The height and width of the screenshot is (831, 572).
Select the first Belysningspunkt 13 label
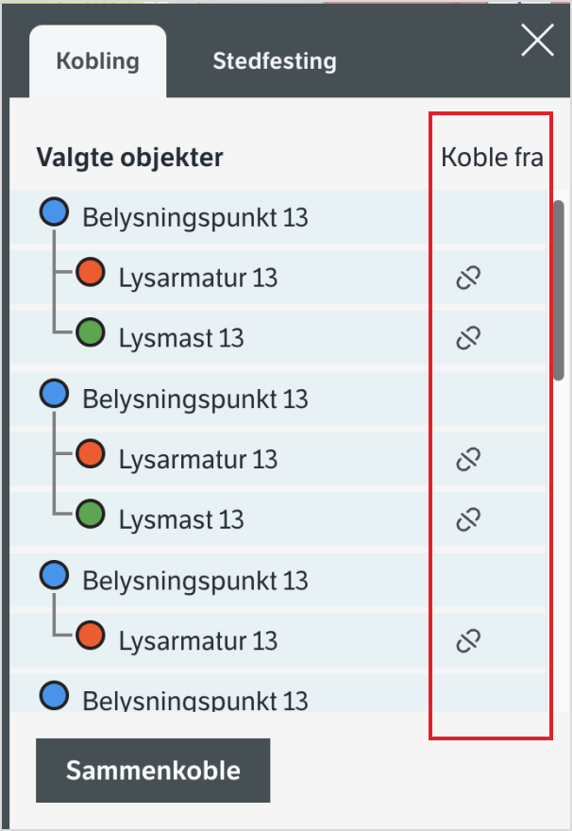point(195,218)
